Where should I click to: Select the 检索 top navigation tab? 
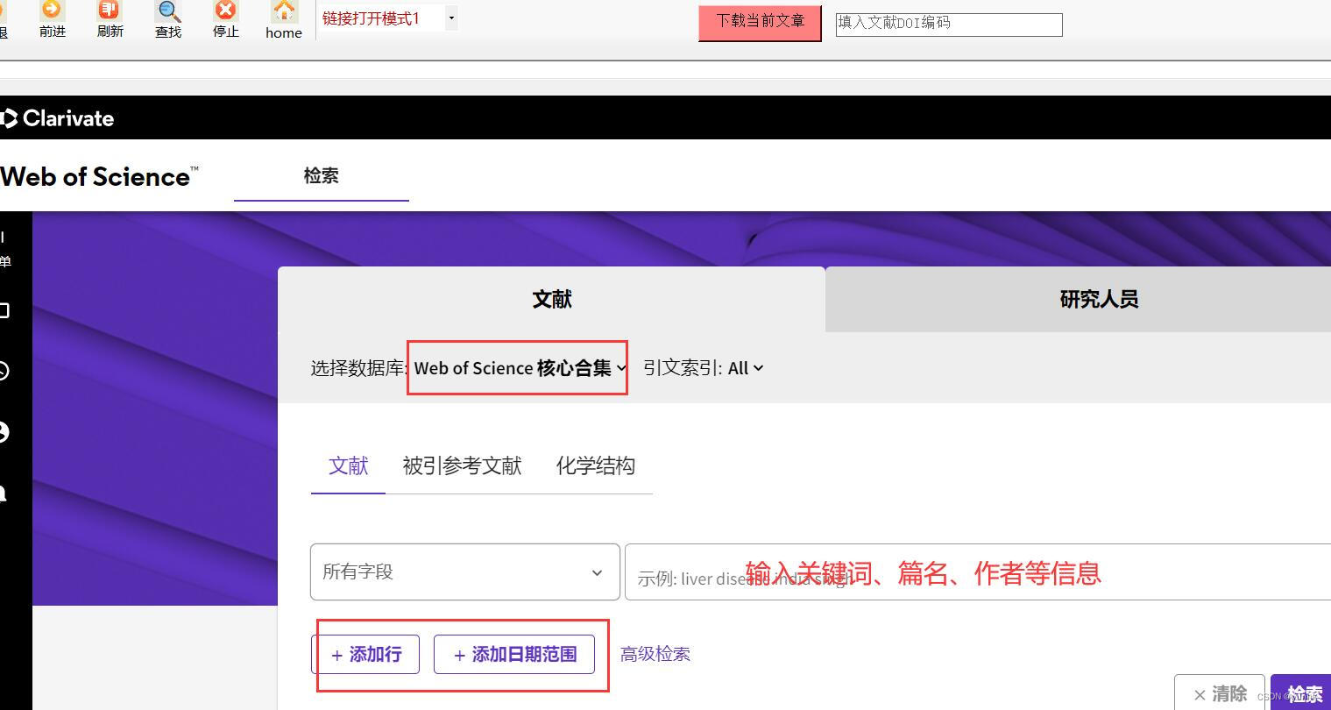pos(322,175)
